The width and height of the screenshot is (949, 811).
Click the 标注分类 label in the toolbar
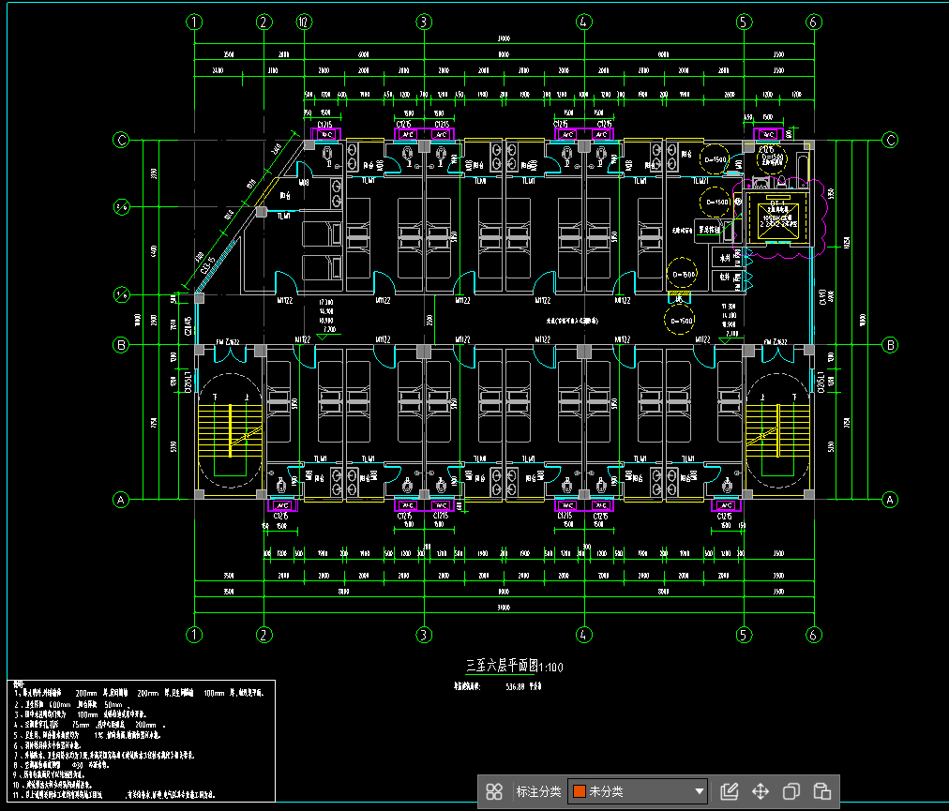(x=538, y=791)
